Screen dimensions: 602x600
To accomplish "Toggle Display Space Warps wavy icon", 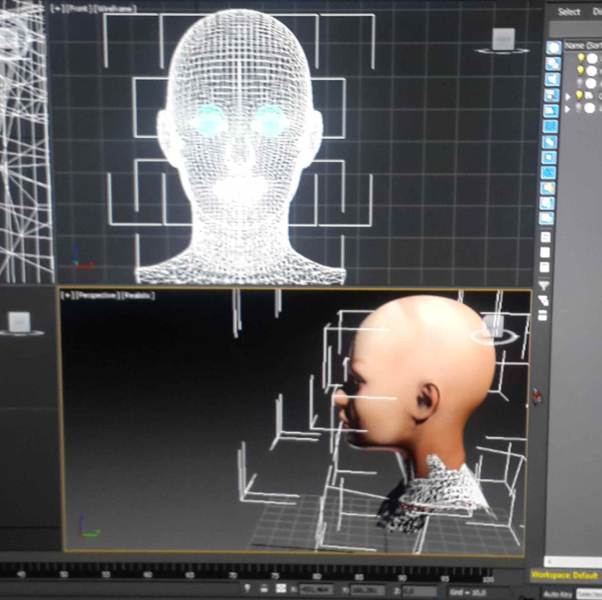I will tap(551, 126).
